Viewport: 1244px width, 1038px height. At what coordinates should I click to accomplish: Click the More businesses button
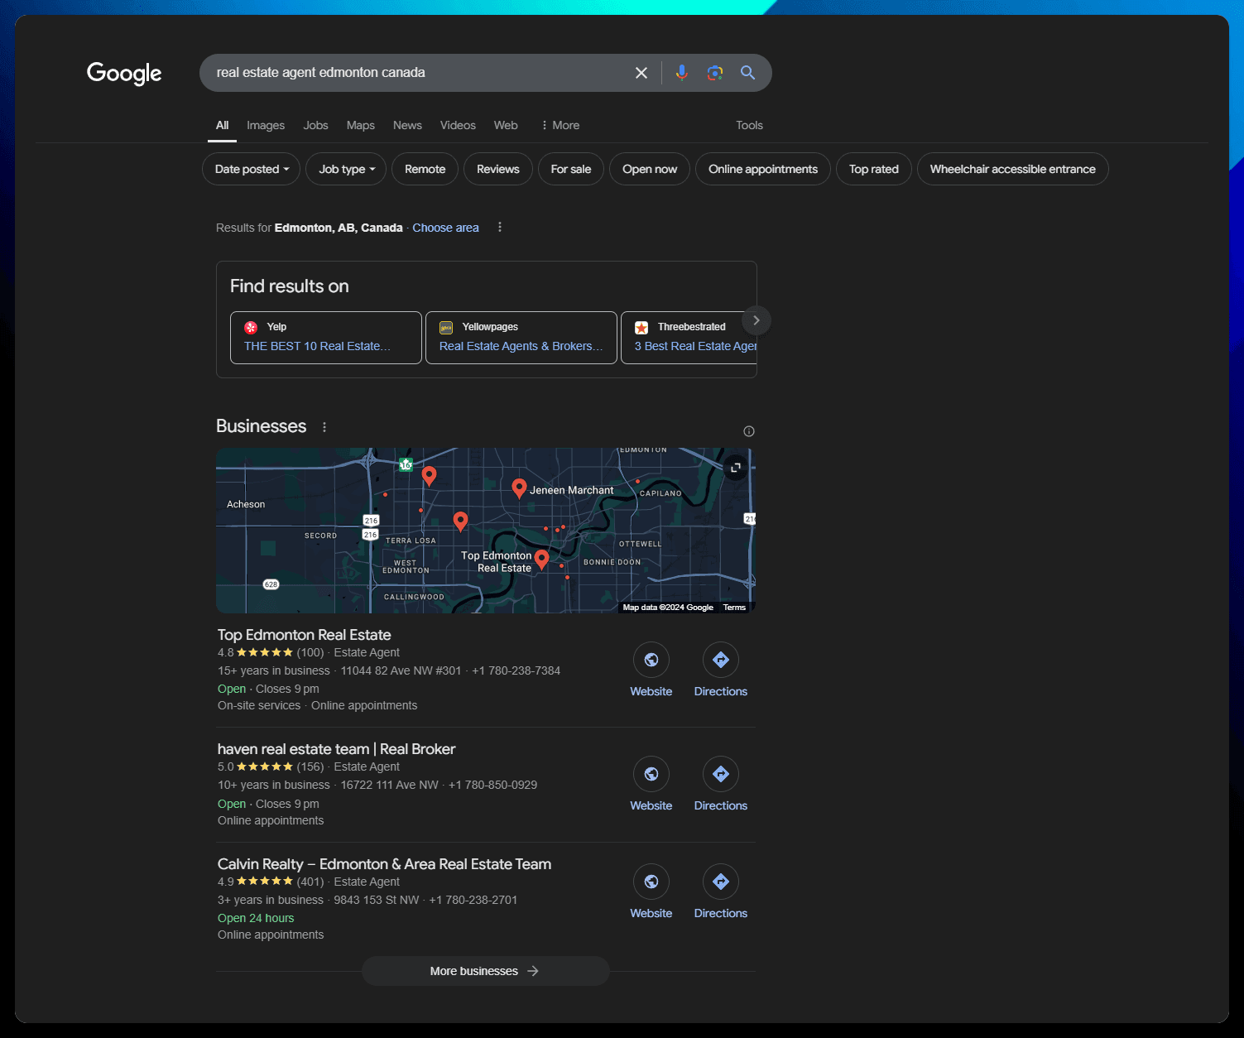coord(485,971)
